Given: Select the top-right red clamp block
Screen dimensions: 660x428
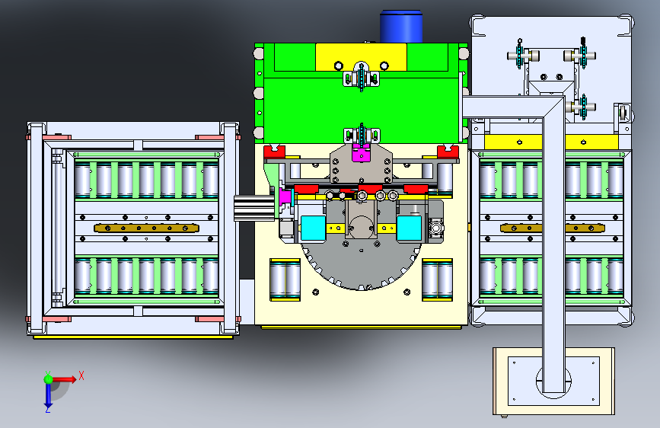Looking at the screenshot, I should (x=448, y=152).
